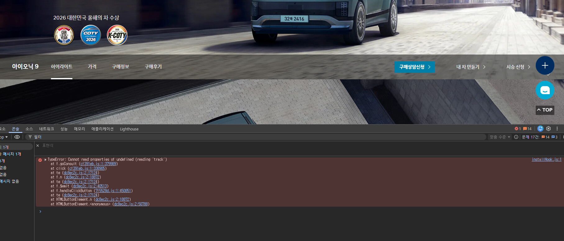Open the 애플리케이션 DevTools tab
The width and height of the screenshot is (564, 241).
pyautogui.click(x=103, y=129)
